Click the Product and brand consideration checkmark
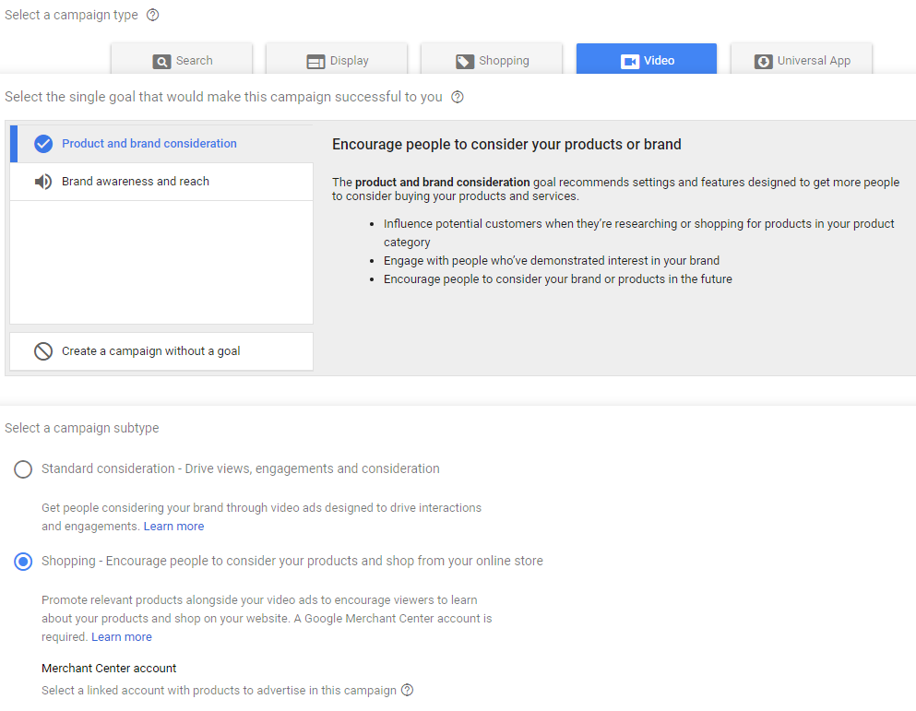916x711 pixels. (x=43, y=144)
